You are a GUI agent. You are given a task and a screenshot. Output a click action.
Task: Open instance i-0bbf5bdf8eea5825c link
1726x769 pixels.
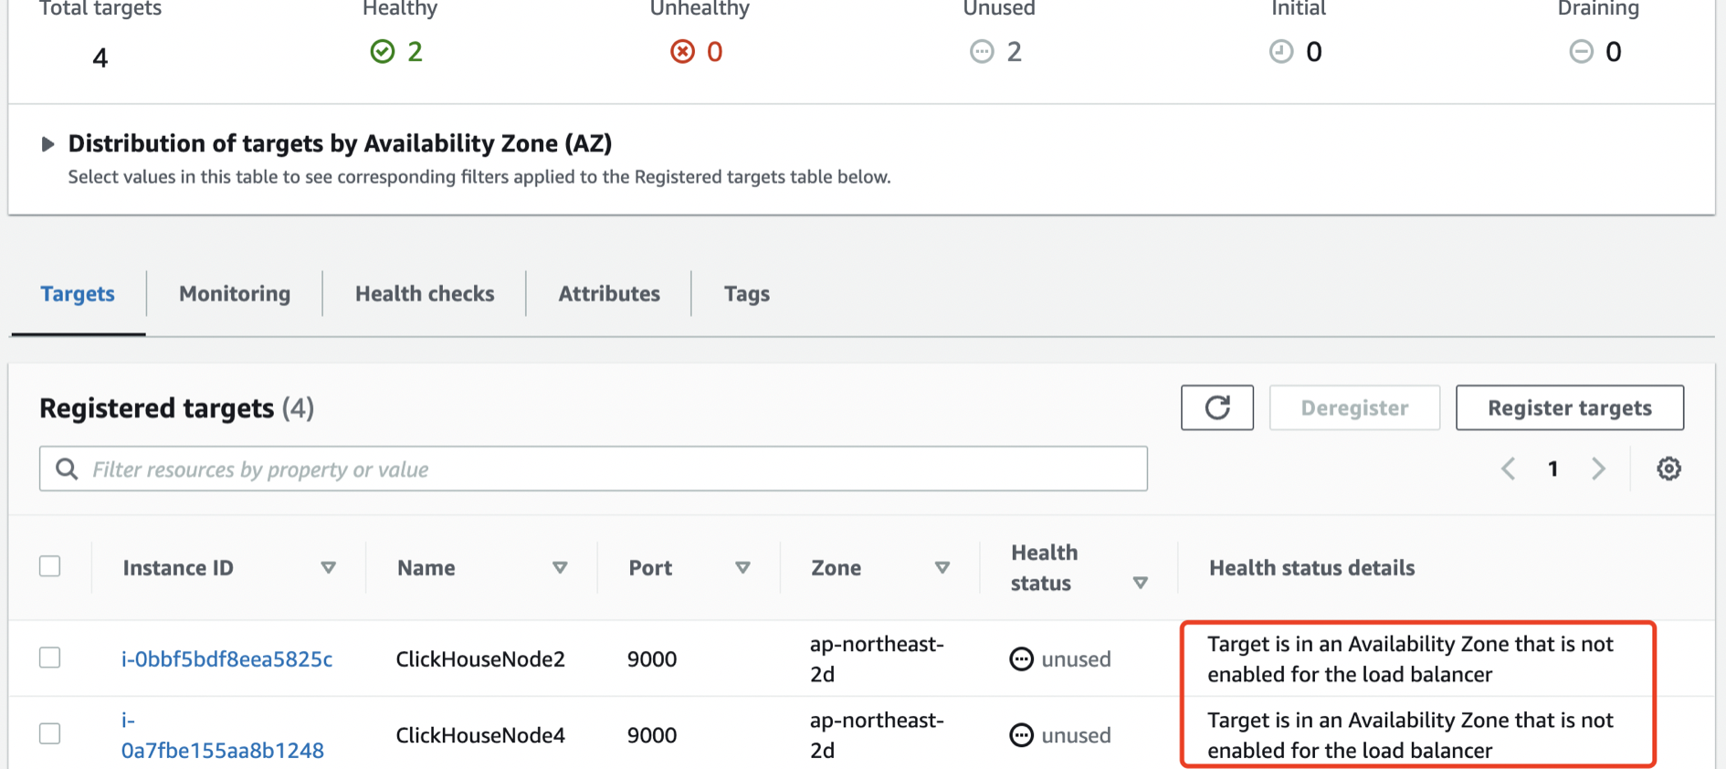(x=226, y=658)
